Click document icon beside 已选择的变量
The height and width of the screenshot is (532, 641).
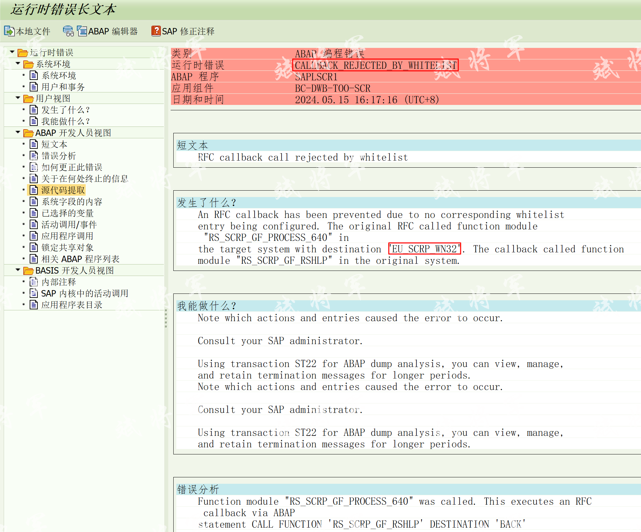34,213
